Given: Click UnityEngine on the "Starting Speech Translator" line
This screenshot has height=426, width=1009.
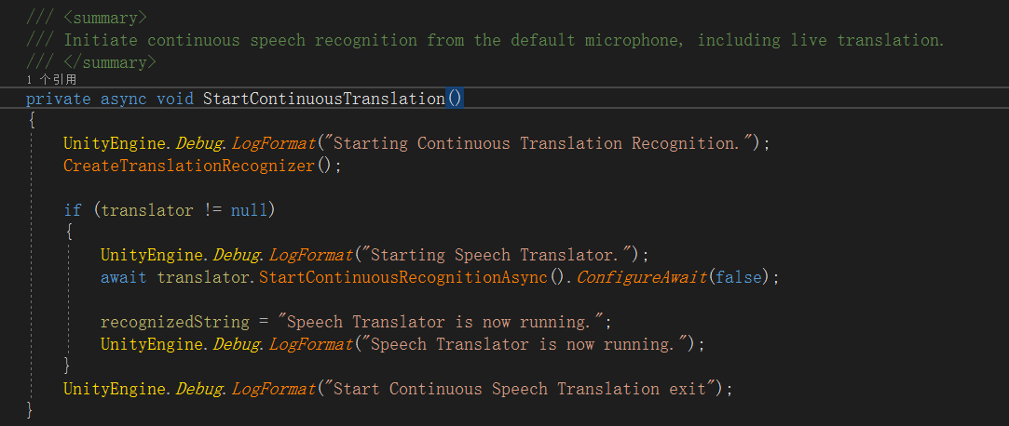Looking at the screenshot, I should pos(152,255).
